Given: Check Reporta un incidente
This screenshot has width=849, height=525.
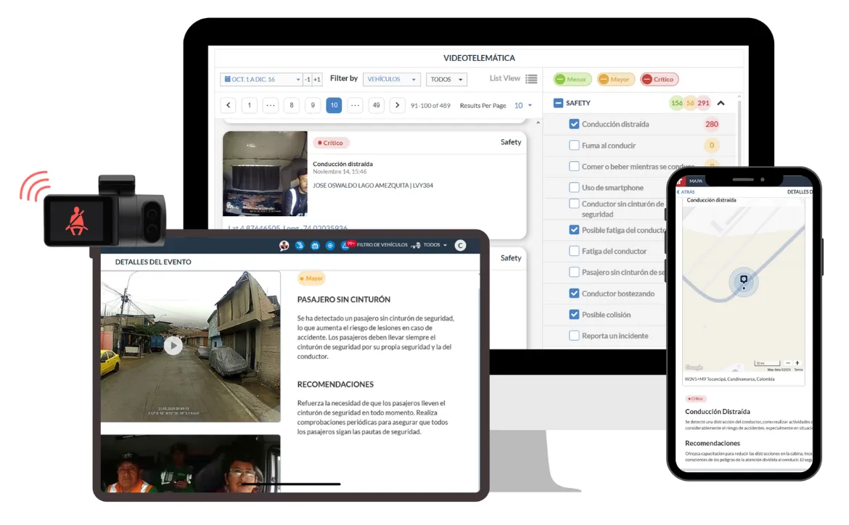Looking at the screenshot, I should (574, 336).
